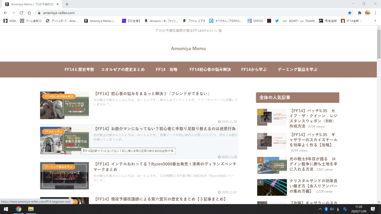Screen dimensions: 381x214
Task: Click the Amemiya Memo site title
Action: tap(188, 49)
